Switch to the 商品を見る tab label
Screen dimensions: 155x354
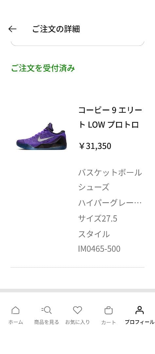pyautogui.click(x=46, y=322)
